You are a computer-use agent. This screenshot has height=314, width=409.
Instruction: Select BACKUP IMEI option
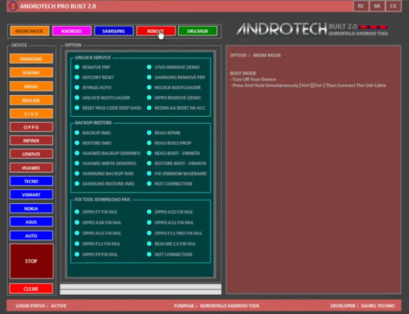[x=93, y=133]
